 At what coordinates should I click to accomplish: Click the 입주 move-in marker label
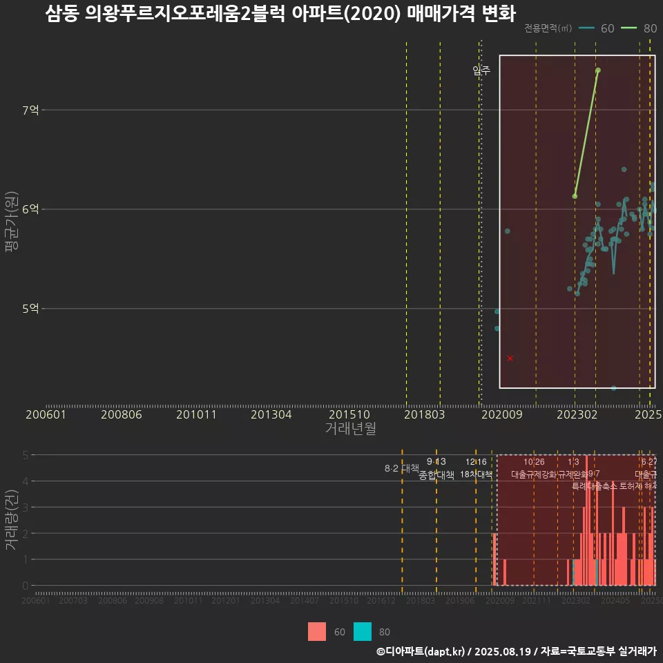481,70
